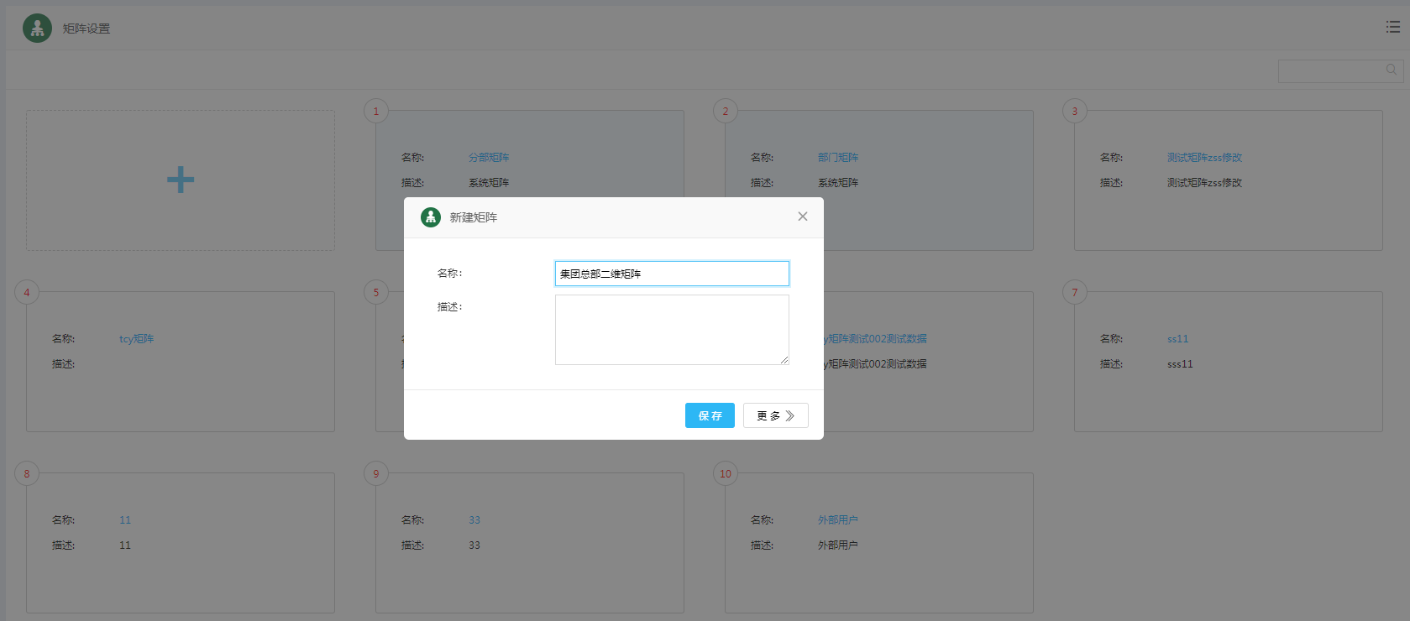Click the New Matrix dialog logo icon

(431, 217)
